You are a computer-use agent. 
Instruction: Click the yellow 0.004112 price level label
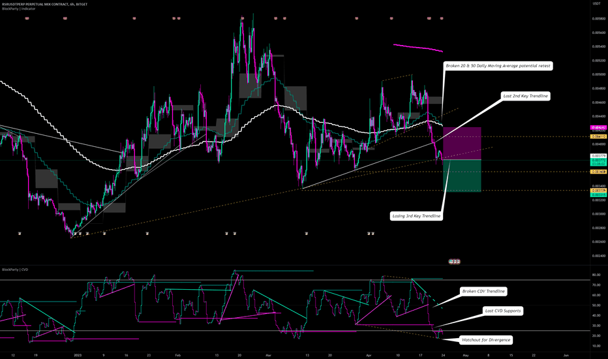(598, 136)
